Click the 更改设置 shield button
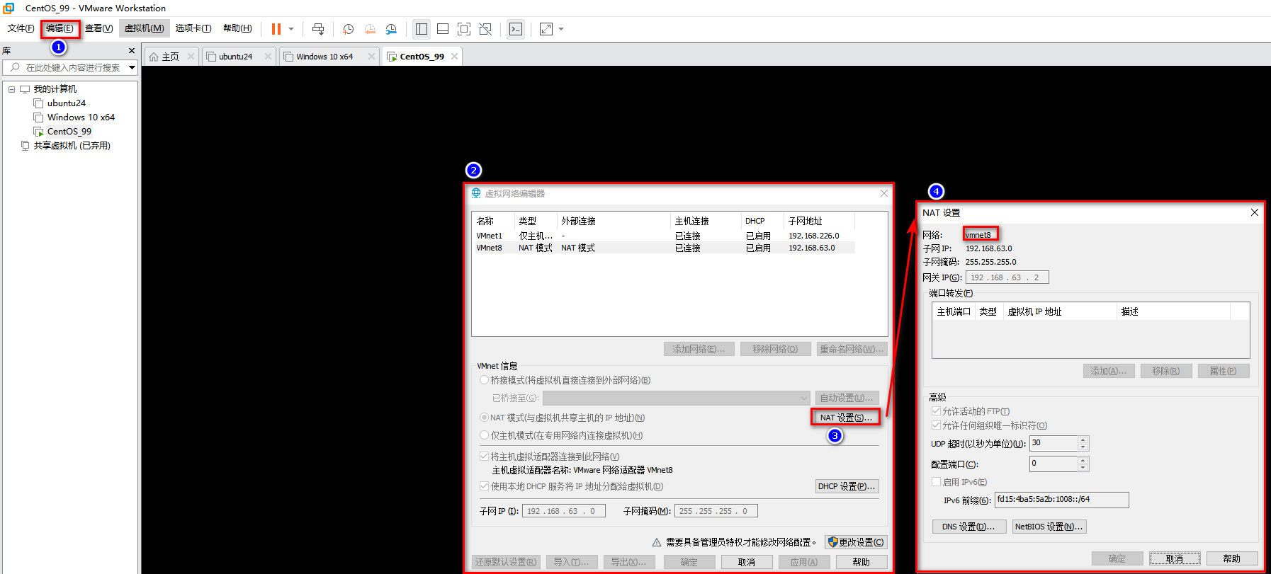Screen dimensions: 1271x574 [857, 542]
